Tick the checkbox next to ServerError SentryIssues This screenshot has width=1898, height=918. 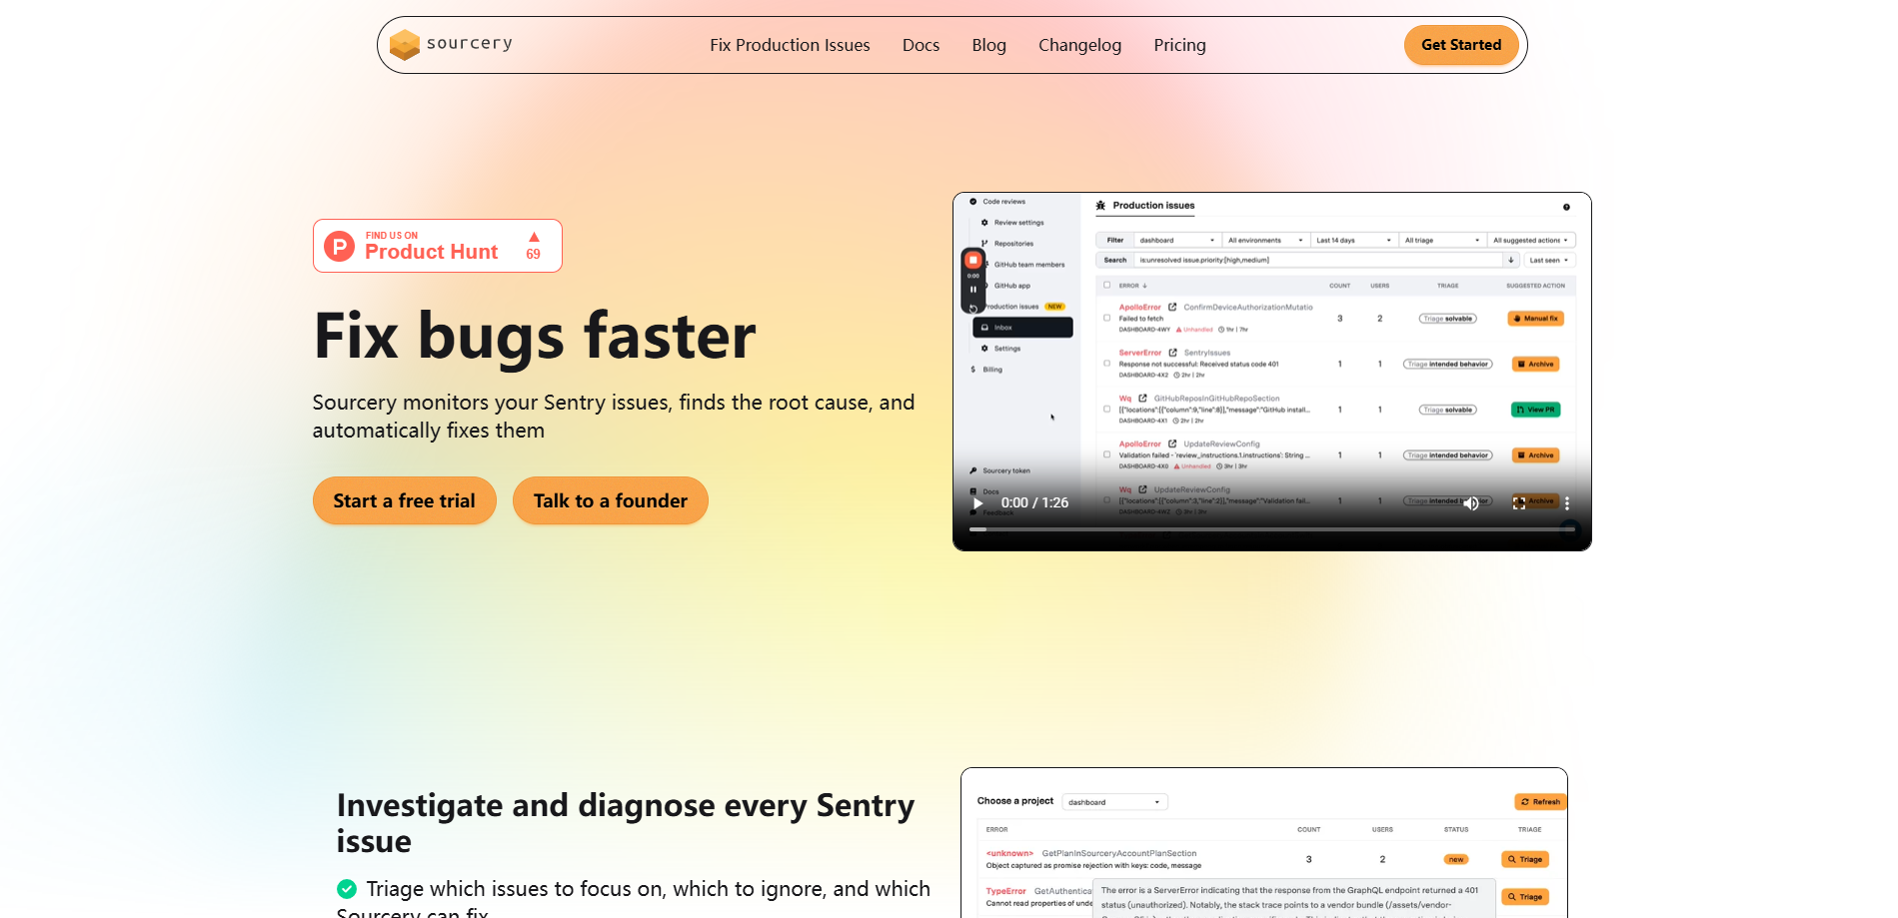[1105, 364]
